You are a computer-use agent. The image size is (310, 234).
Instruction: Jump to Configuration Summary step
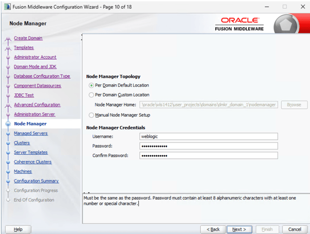[36, 181]
